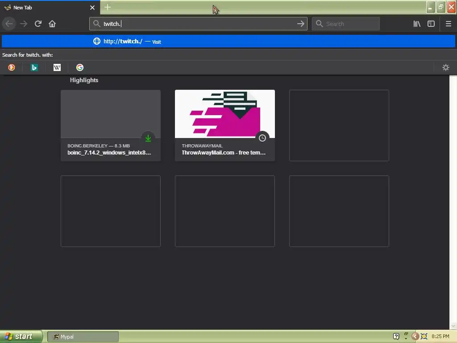Search twitch. with Bing

point(34,67)
